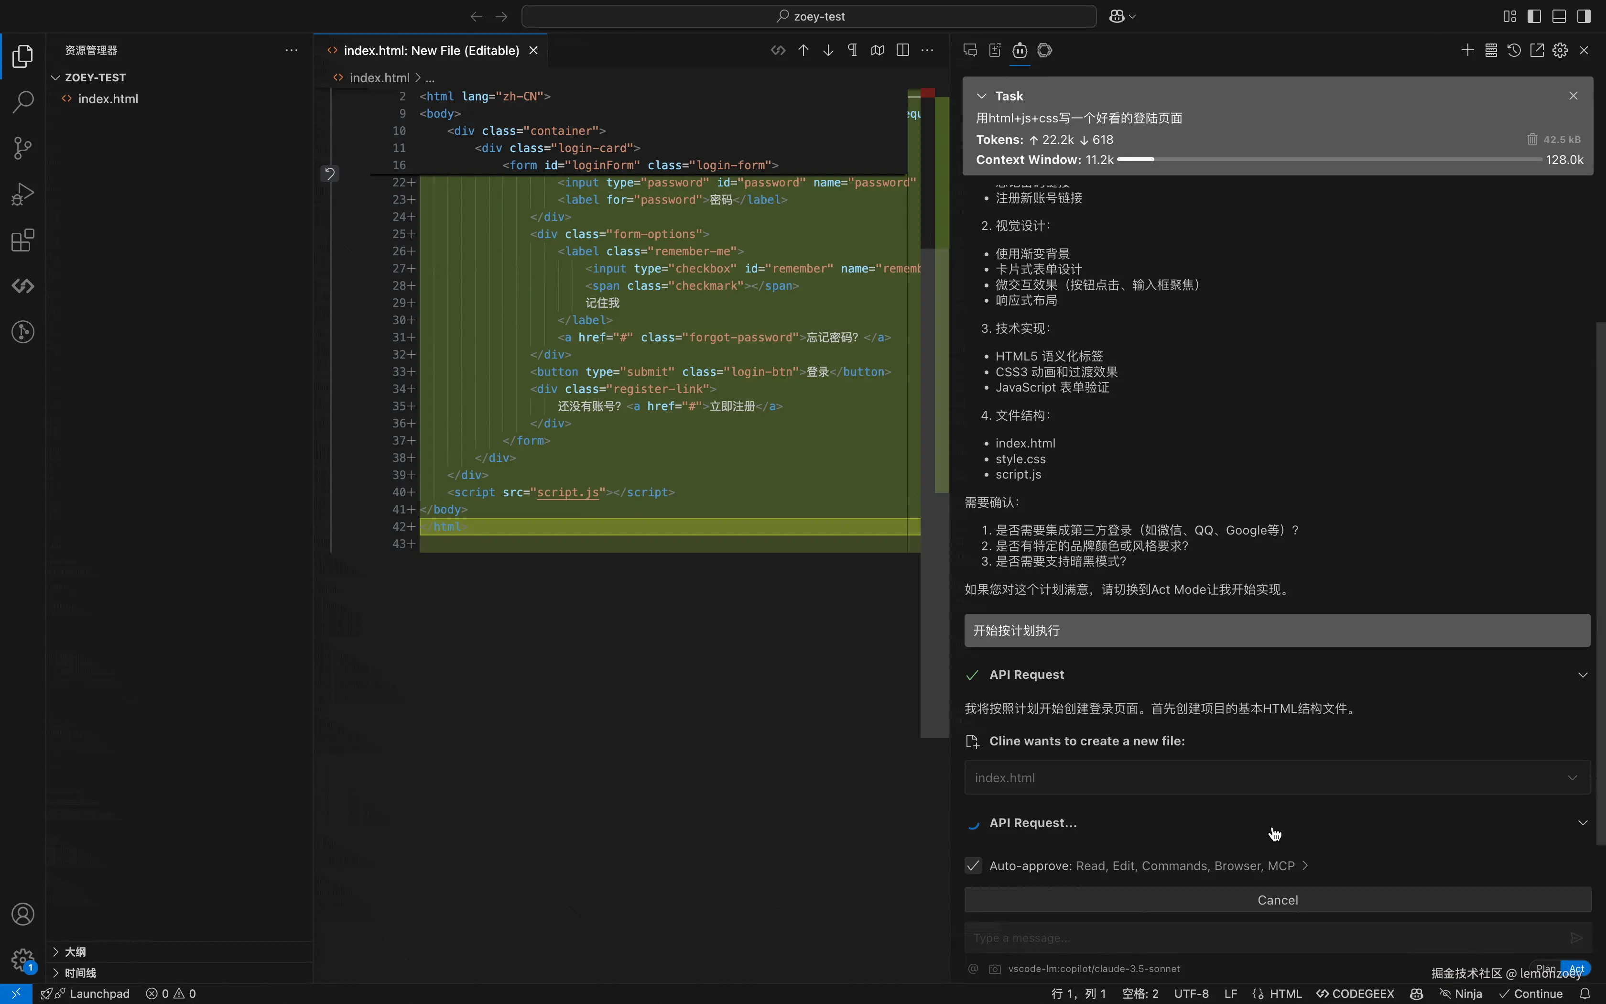Cancel the running API request
This screenshot has height=1004, width=1606.
(x=1277, y=900)
